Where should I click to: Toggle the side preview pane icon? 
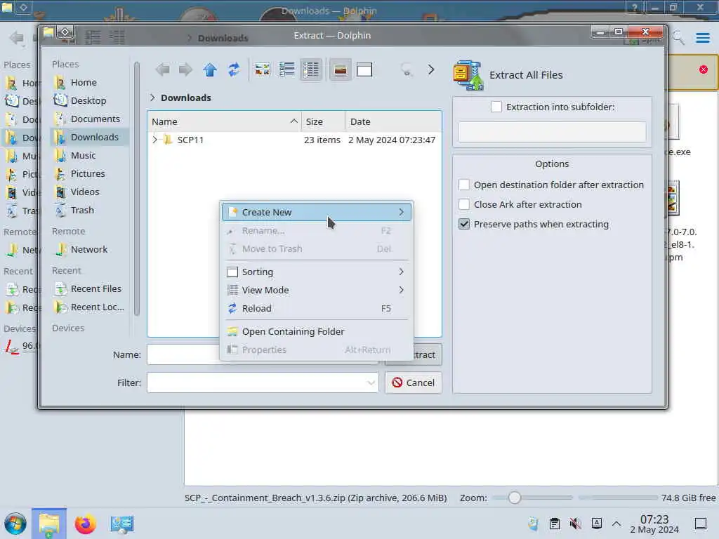[x=364, y=69]
